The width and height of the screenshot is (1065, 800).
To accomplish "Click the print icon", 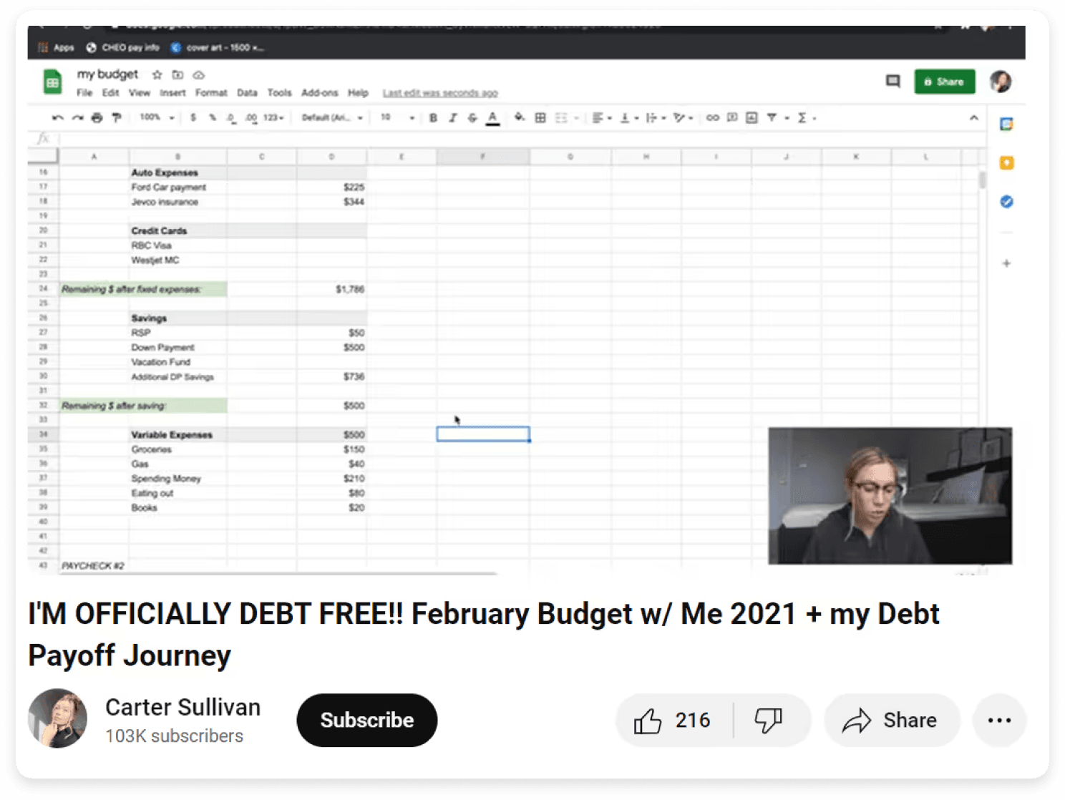I will click(x=97, y=117).
